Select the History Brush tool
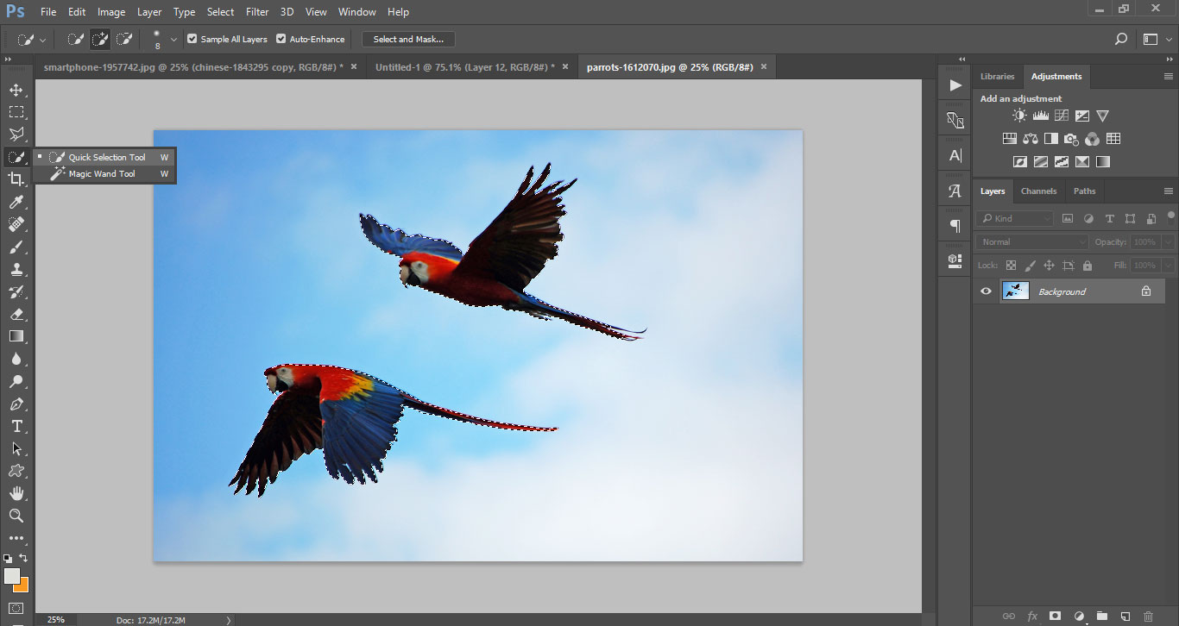 pos(16,291)
